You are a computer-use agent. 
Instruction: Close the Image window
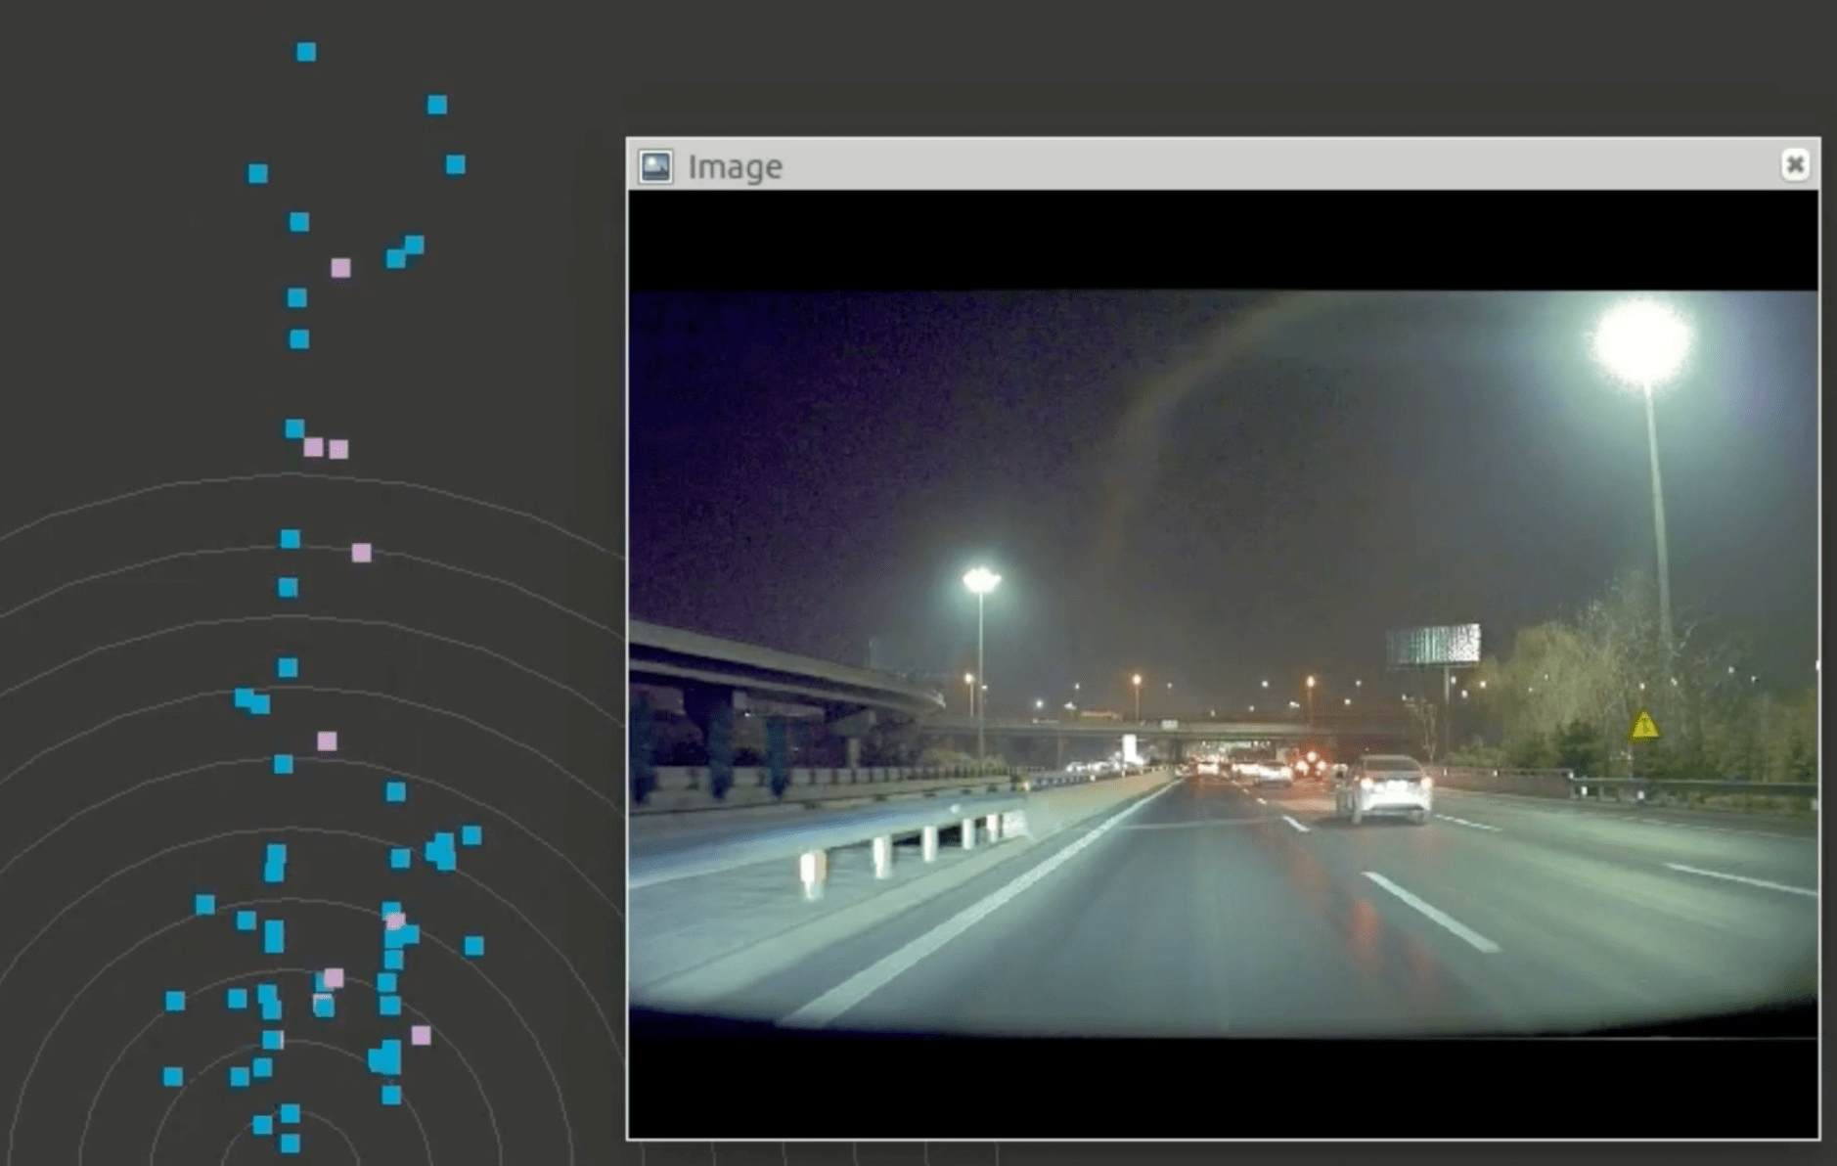(1794, 164)
